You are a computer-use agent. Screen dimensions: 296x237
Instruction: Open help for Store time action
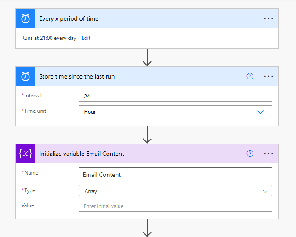(250, 76)
